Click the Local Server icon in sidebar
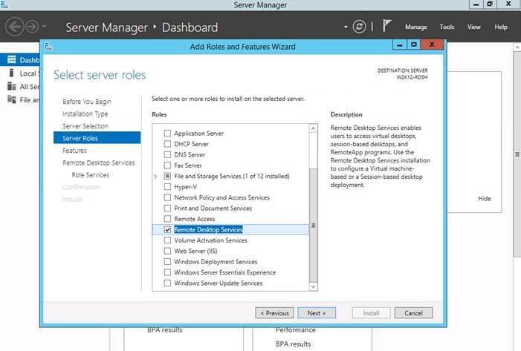 tap(12, 73)
